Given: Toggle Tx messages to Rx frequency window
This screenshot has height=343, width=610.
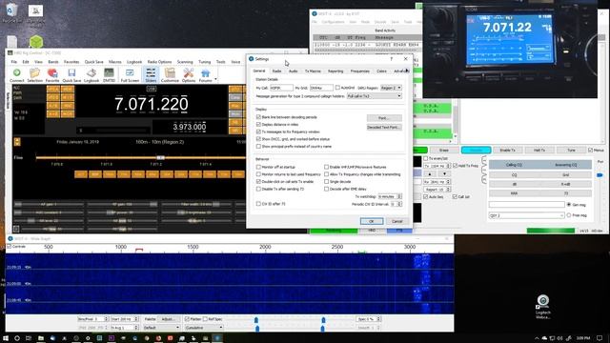Looking at the screenshot, I should click(x=258, y=131).
